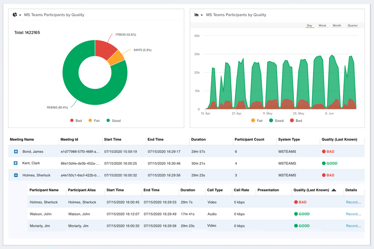Switch the chart to Quarter view
The image size is (374, 249).
(x=353, y=26)
